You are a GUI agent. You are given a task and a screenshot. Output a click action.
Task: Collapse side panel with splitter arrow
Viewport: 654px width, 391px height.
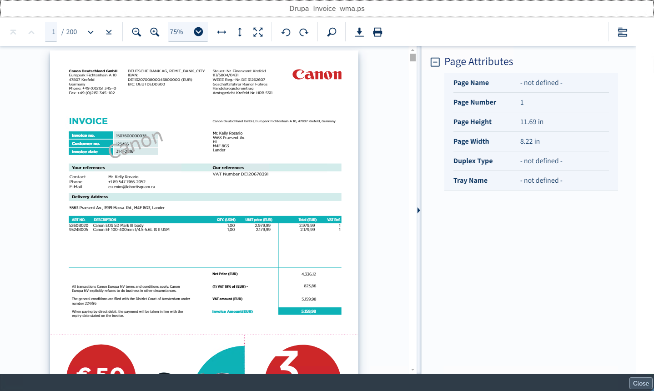coord(418,210)
